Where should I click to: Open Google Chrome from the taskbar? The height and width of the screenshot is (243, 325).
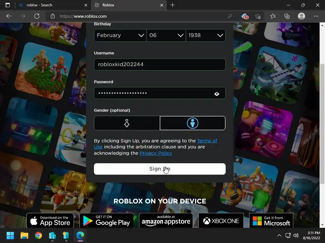click(x=38, y=235)
